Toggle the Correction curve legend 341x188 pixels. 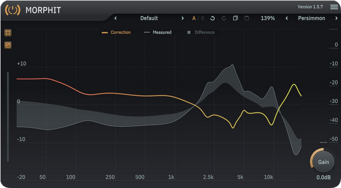coord(116,32)
